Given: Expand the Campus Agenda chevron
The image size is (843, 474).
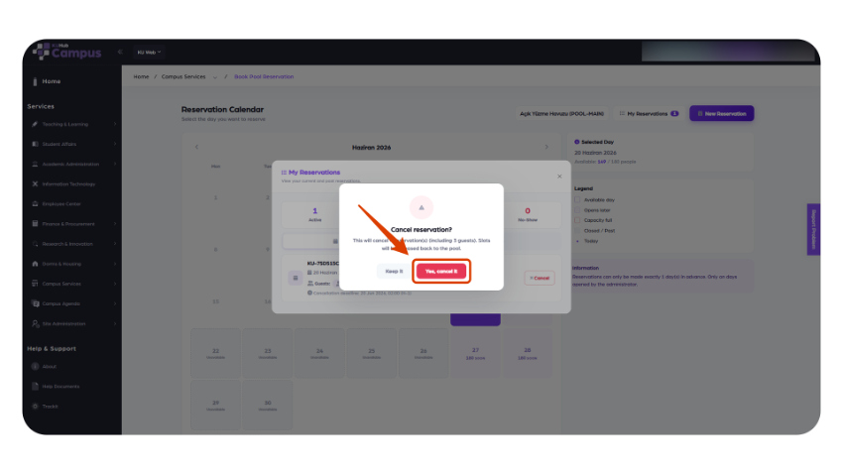Looking at the screenshot, I should pyautogui.click(x=115, y=303).
